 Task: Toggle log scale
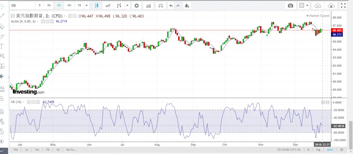[318, 150]
